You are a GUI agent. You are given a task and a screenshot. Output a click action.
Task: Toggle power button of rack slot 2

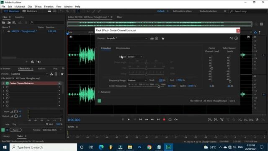pos(7,87)
